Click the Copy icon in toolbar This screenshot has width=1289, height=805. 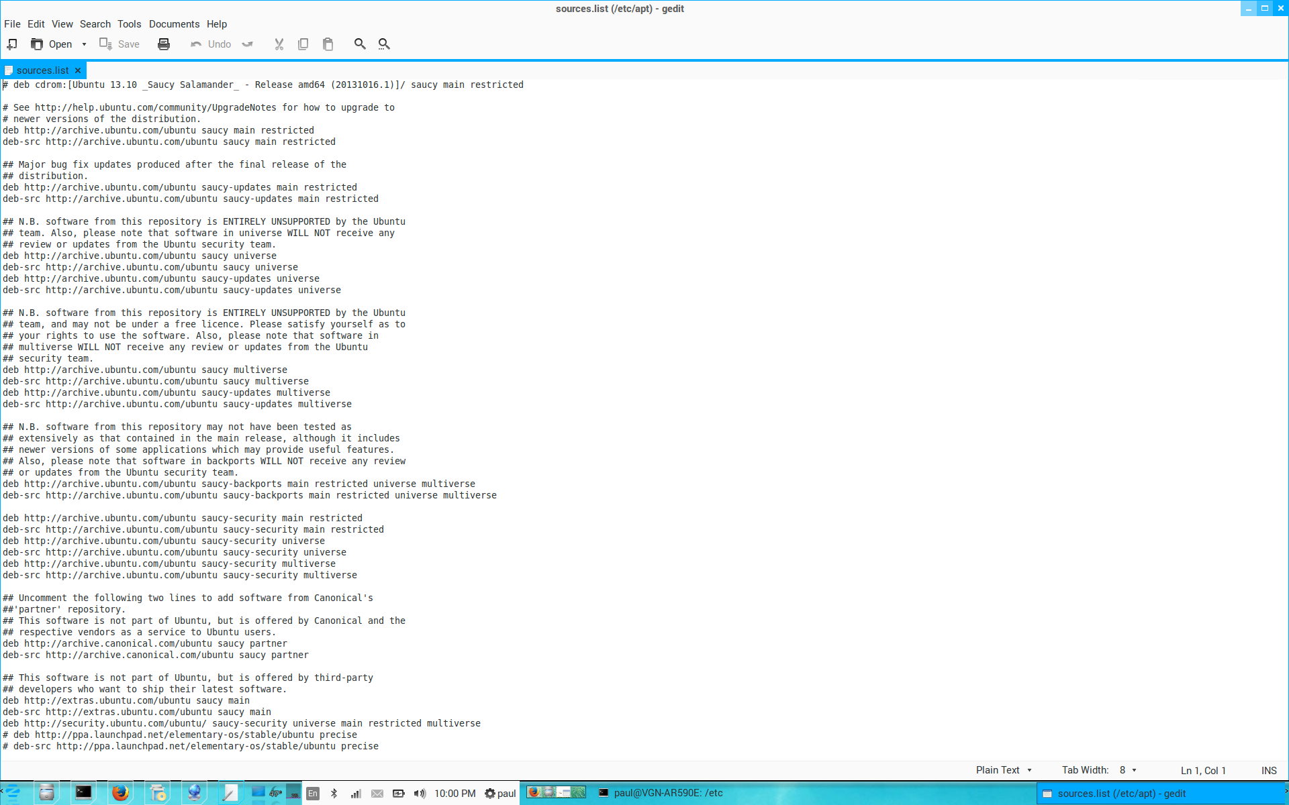tap(303, 44)
